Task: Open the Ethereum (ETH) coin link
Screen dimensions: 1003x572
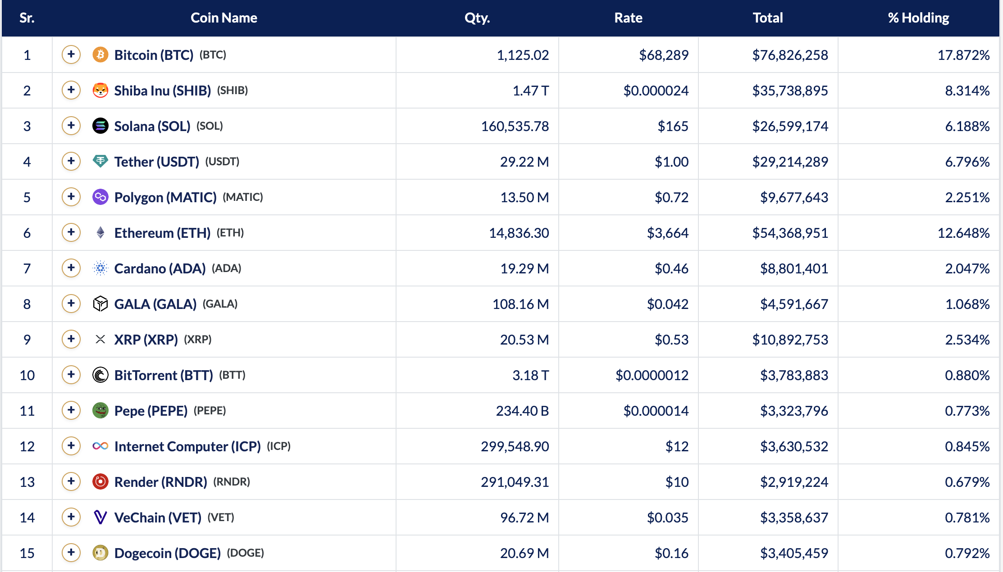Action: 162,233
